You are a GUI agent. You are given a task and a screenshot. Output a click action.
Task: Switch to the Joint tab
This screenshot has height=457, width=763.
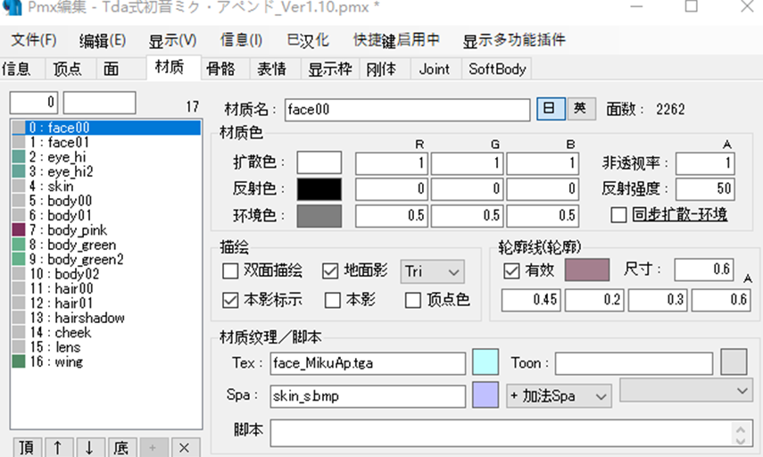pos(437,69)
